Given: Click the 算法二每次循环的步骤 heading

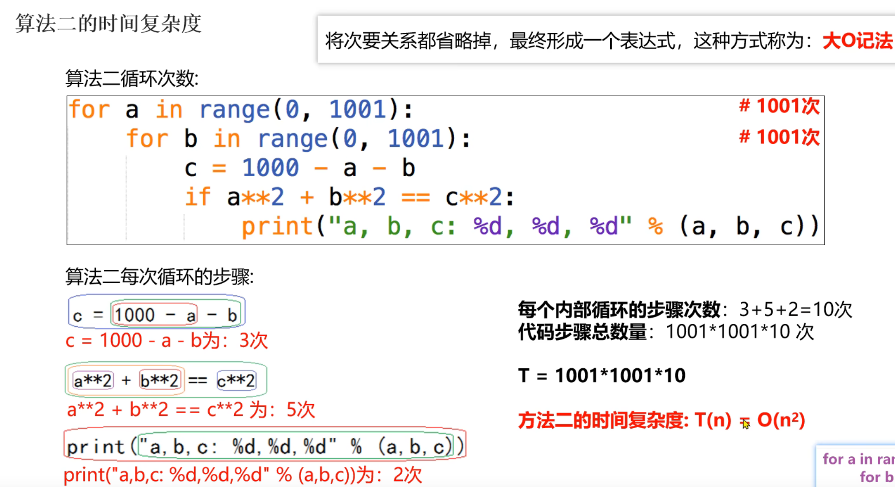Looking at the screenshot, I should click(x=159, y=277).
